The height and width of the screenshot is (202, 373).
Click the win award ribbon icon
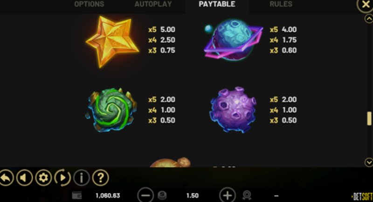click(247, 195)
